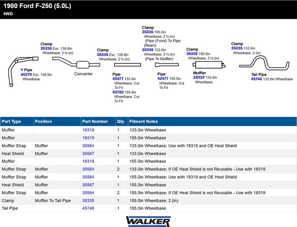Click 'Tail Pipe' part type cell

coord(9,208)
